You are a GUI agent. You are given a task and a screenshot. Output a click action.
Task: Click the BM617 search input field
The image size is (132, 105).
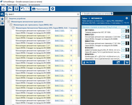point(42,14)
